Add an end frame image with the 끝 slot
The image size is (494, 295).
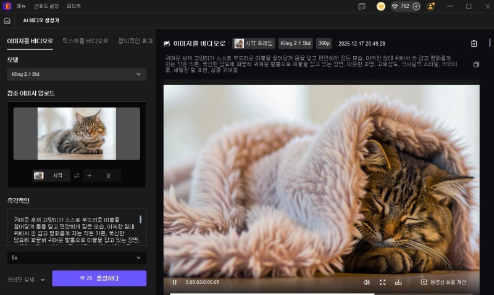[103, 175]
